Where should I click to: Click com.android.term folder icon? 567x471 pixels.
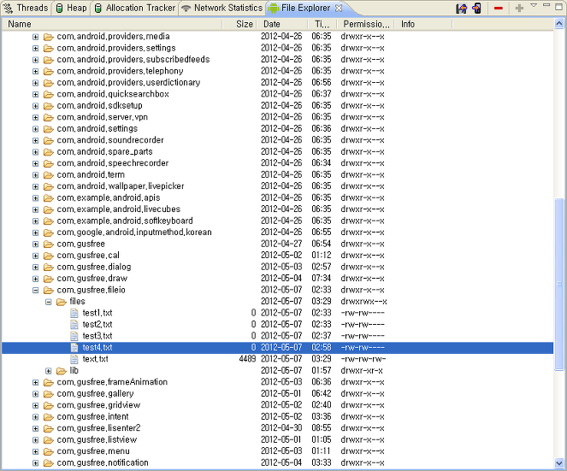coord(49,175)
